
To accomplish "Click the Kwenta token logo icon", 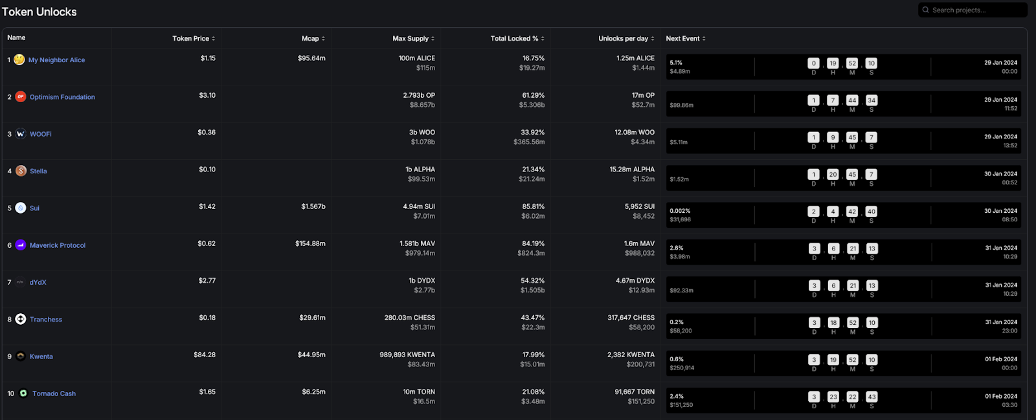I will click(21, 356).
